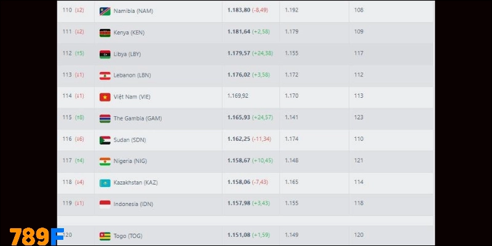Select the Indonesia (IDN) team name
The height and width of the screenshot is (246, 492).
[x=133, y=204]
